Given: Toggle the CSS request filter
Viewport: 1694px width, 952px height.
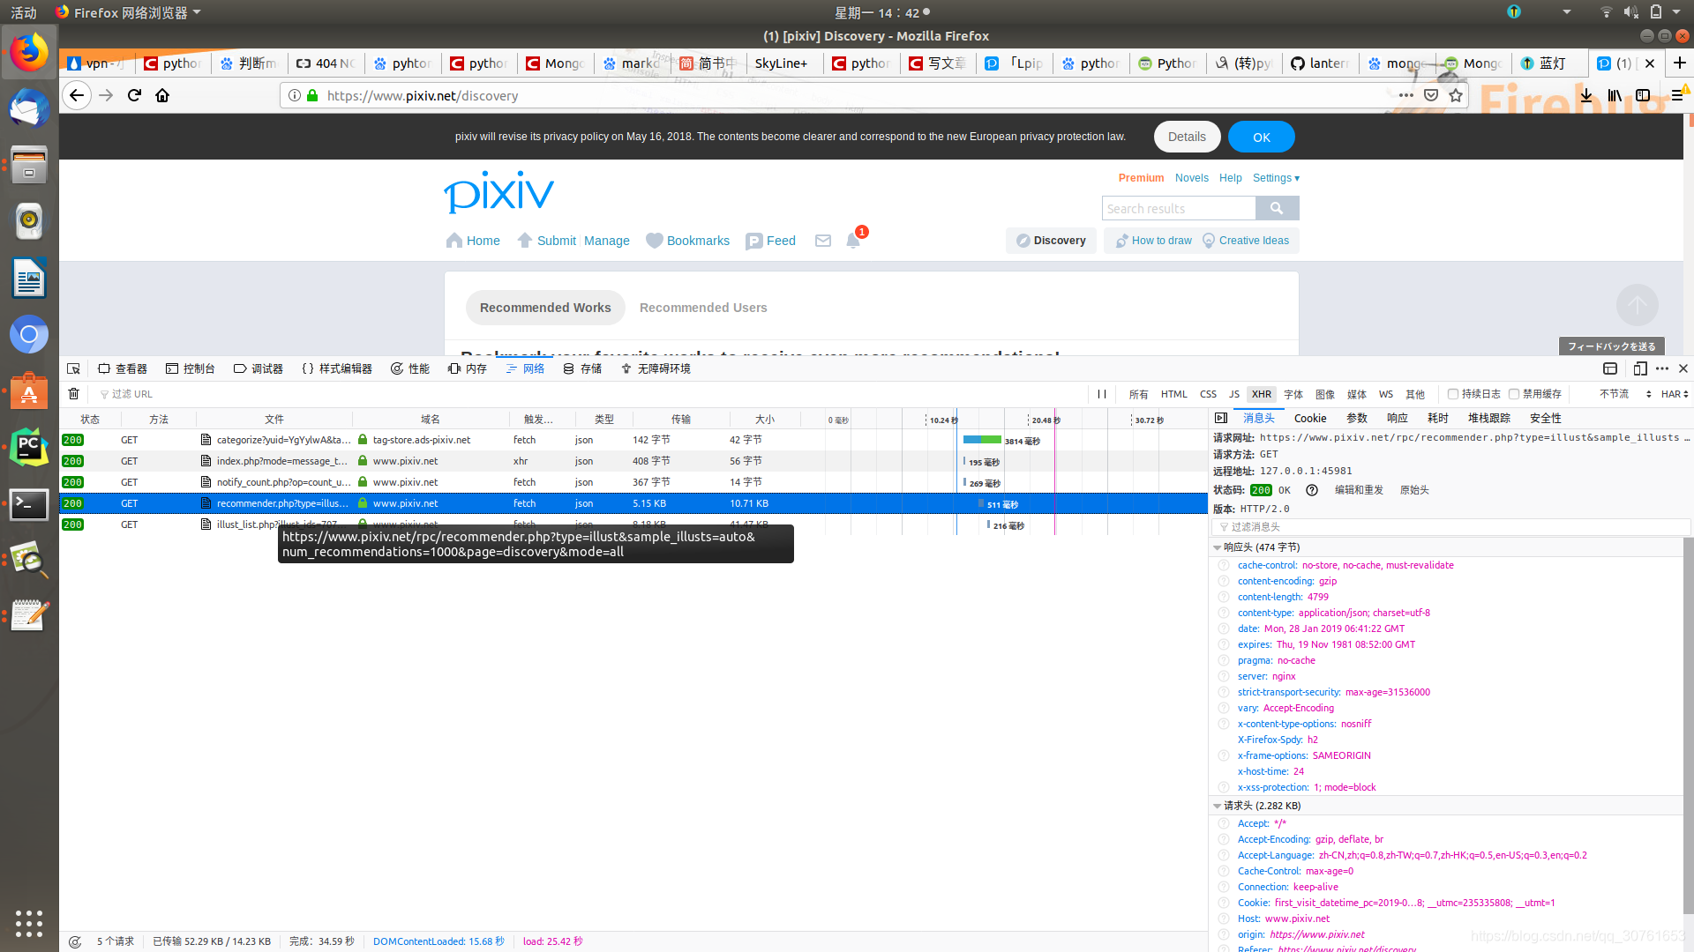Looking at the screenshot, I should tap(1208, 394).
